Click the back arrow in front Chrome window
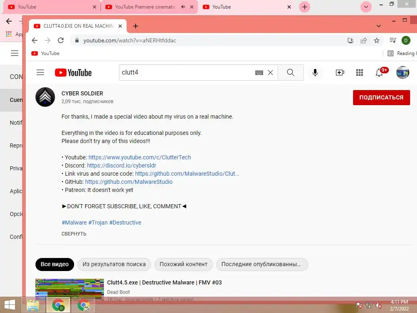 tap(35, 40)
